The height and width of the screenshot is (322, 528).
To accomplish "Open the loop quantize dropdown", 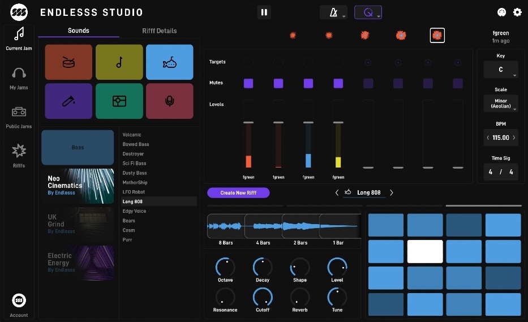I will [x=368, y=12].
